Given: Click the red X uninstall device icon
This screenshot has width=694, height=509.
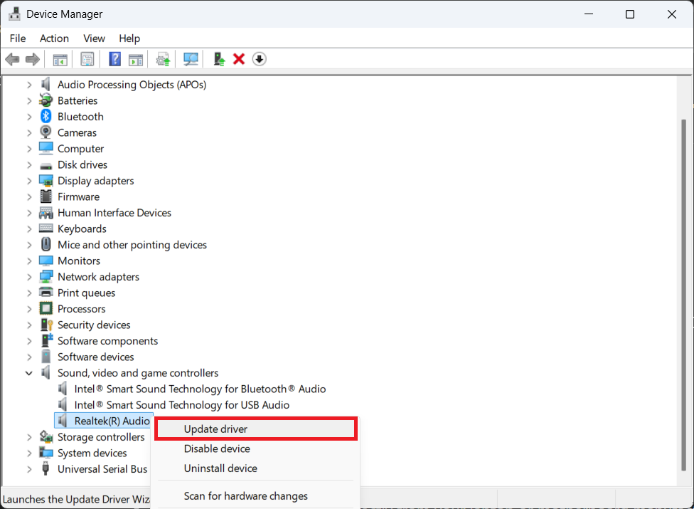Looking at the screenshot, I should (x=239, y=59).
